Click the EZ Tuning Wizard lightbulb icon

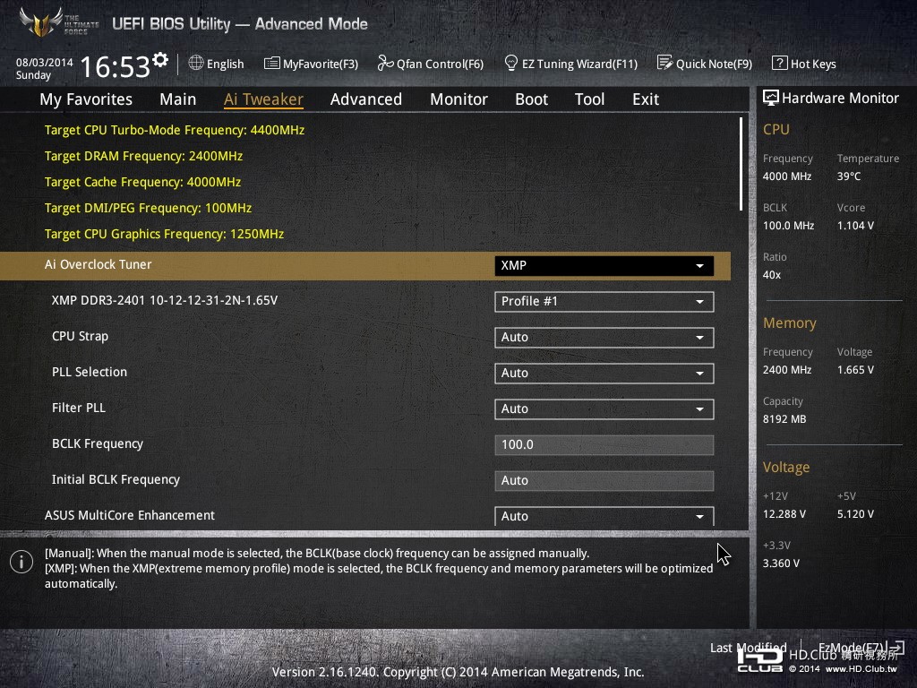tap(510, 63)
